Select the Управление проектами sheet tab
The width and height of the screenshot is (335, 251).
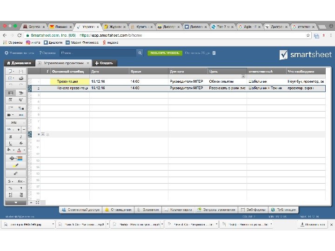pyautogui.click(x=63, y=63)
